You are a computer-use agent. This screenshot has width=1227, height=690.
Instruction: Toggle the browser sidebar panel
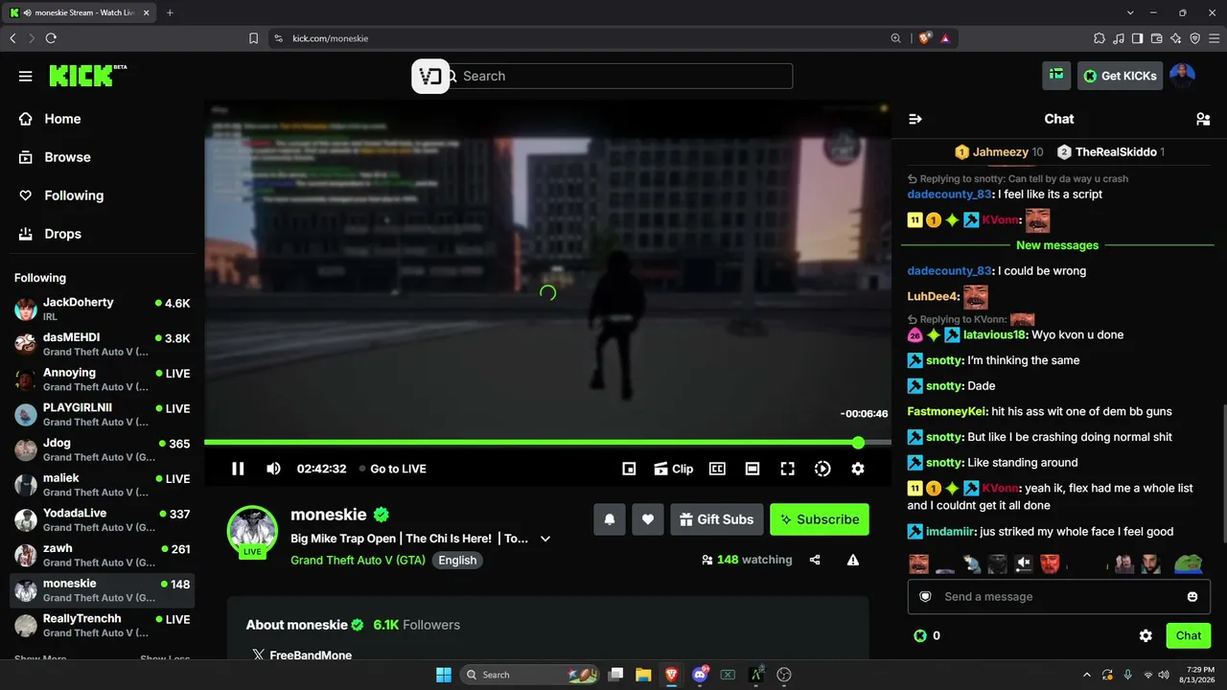[x=1138, y=38]
